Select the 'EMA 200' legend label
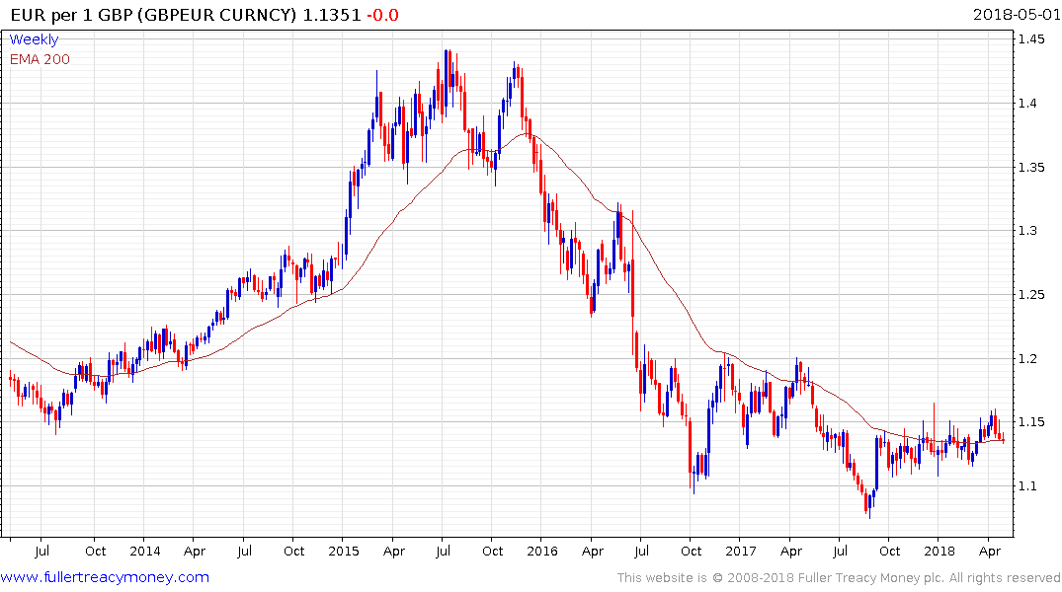 click(x=40, y=59)
